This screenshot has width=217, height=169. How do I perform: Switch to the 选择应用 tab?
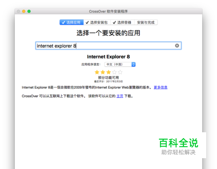[x=72, y=22]
